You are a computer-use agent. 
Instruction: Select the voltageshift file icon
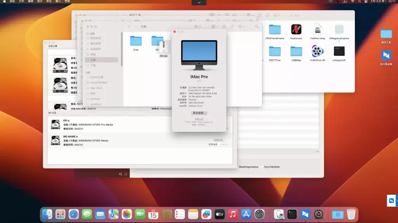click(x=339, y=51)
